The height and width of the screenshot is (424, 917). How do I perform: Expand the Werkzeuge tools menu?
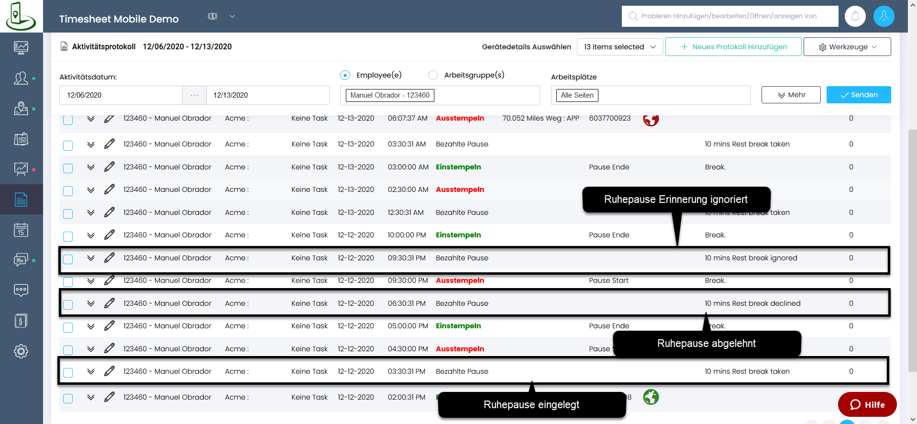click(x=847, y=47)
